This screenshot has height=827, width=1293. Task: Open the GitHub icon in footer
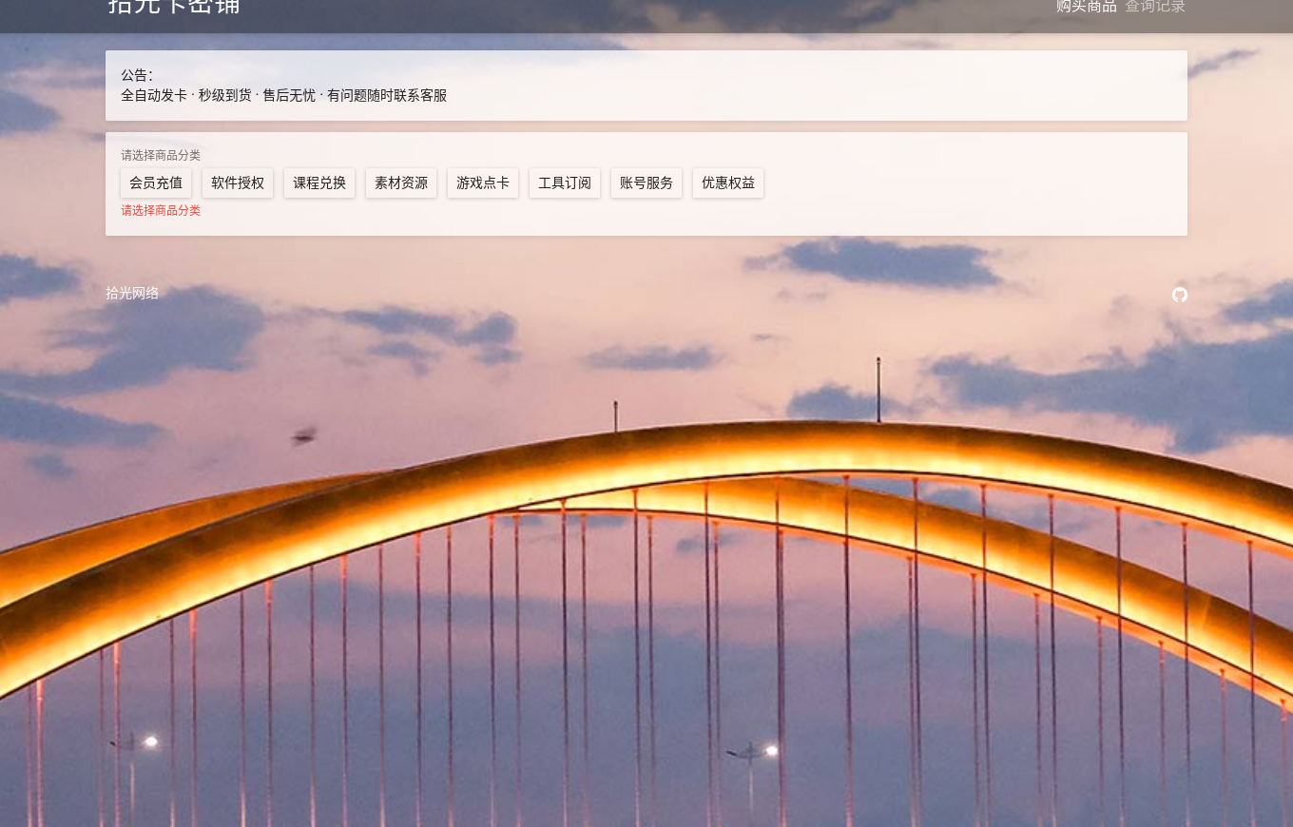tap(1179, 295)
